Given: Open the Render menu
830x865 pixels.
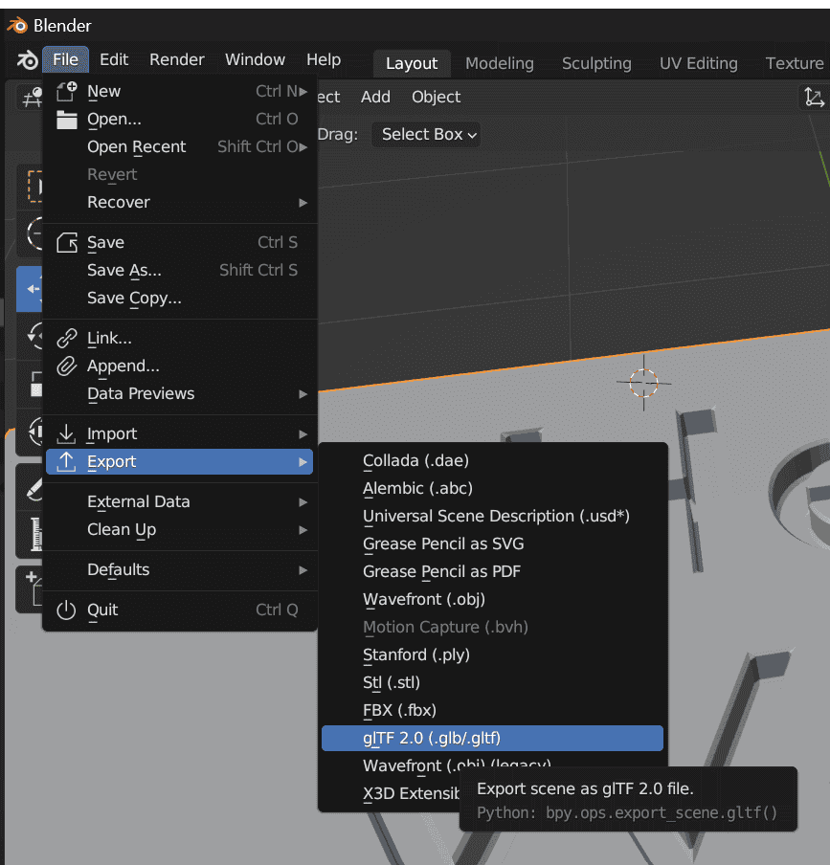Looking at the screenshot, I should pyautogui.click(x=176, y=59).
